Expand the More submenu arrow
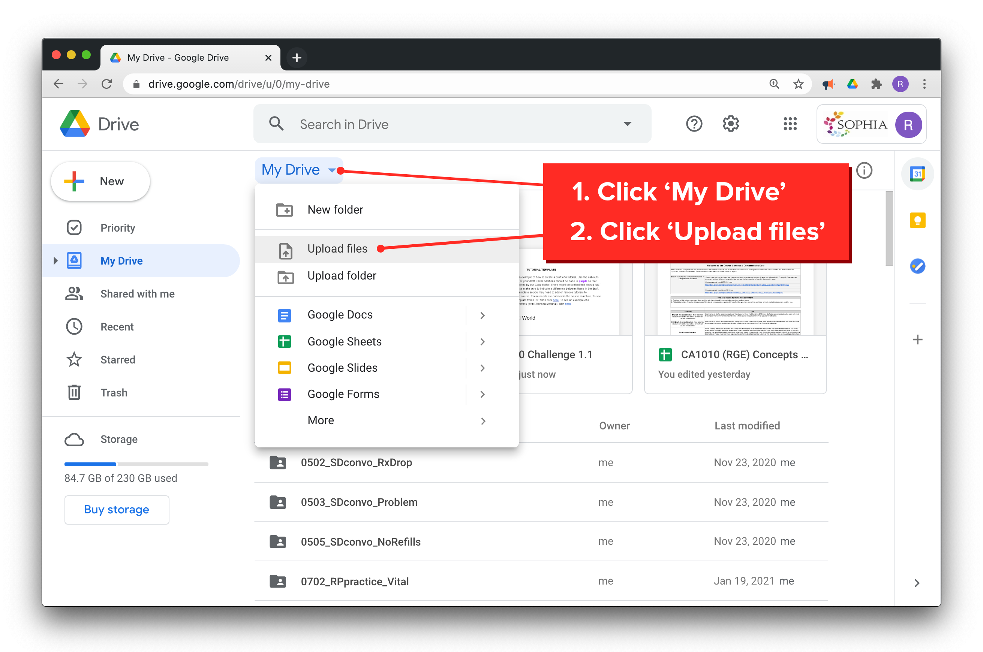Image resolution: width=983 pixels, height=652 pixels. pos(482,421)
